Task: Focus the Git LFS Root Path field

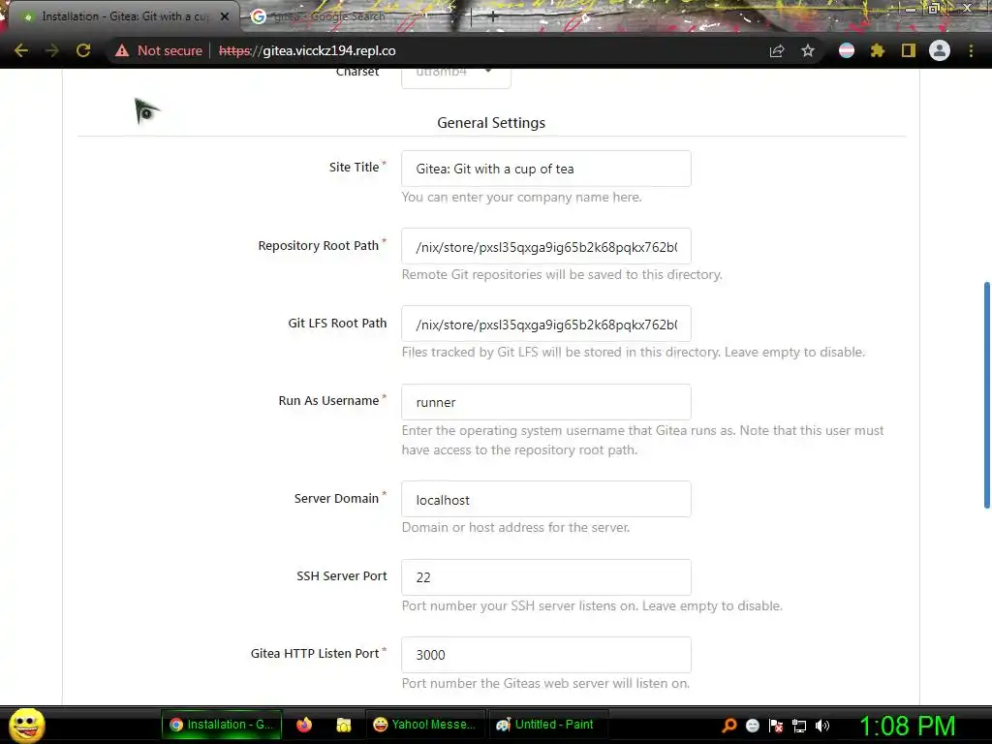Action: (546, 324)
